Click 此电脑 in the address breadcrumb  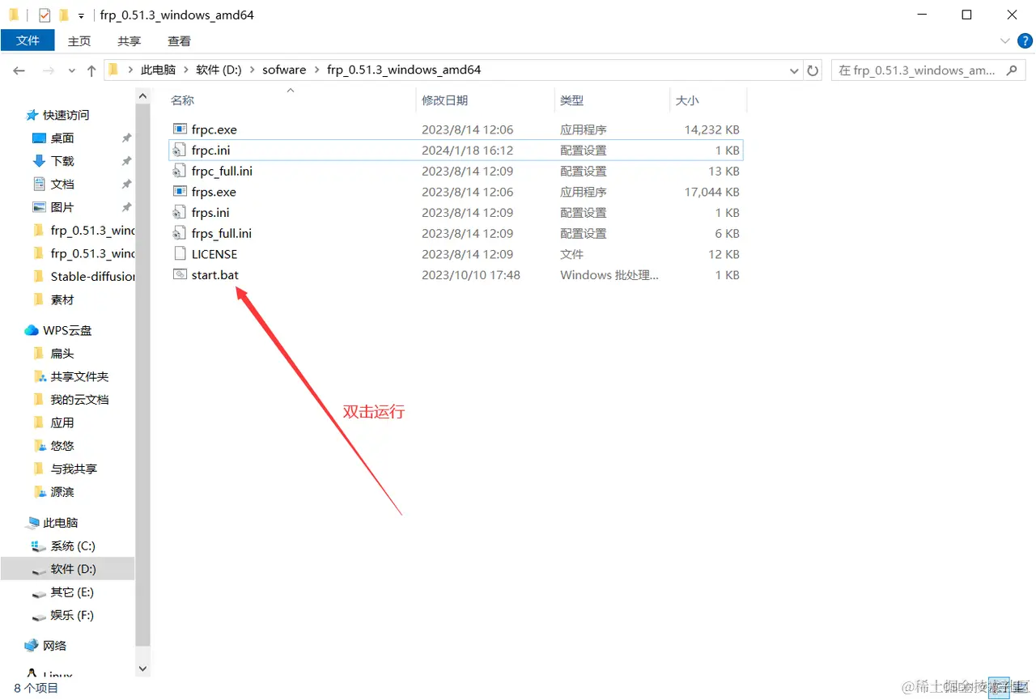[x=158, y=70]
